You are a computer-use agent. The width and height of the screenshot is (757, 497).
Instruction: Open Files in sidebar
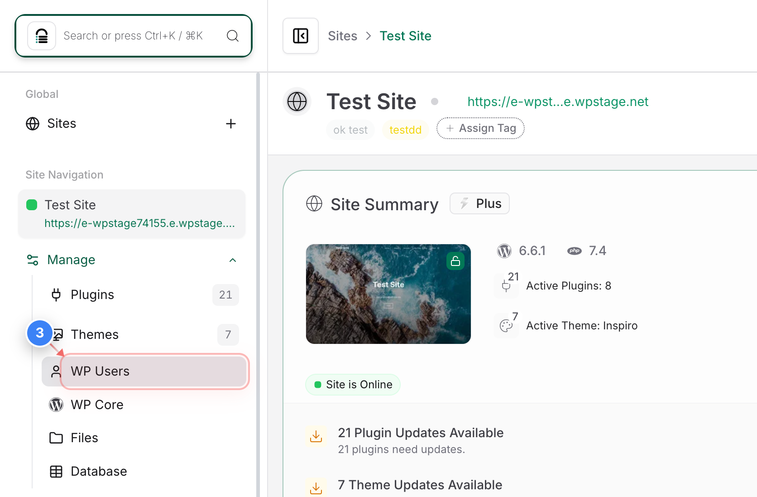click(x=84, y=438)
